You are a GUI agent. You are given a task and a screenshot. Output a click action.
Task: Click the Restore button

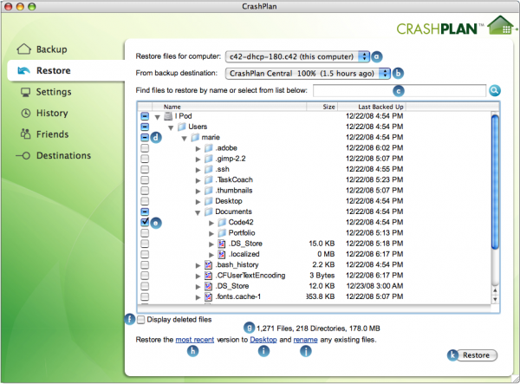click(476, 355)
